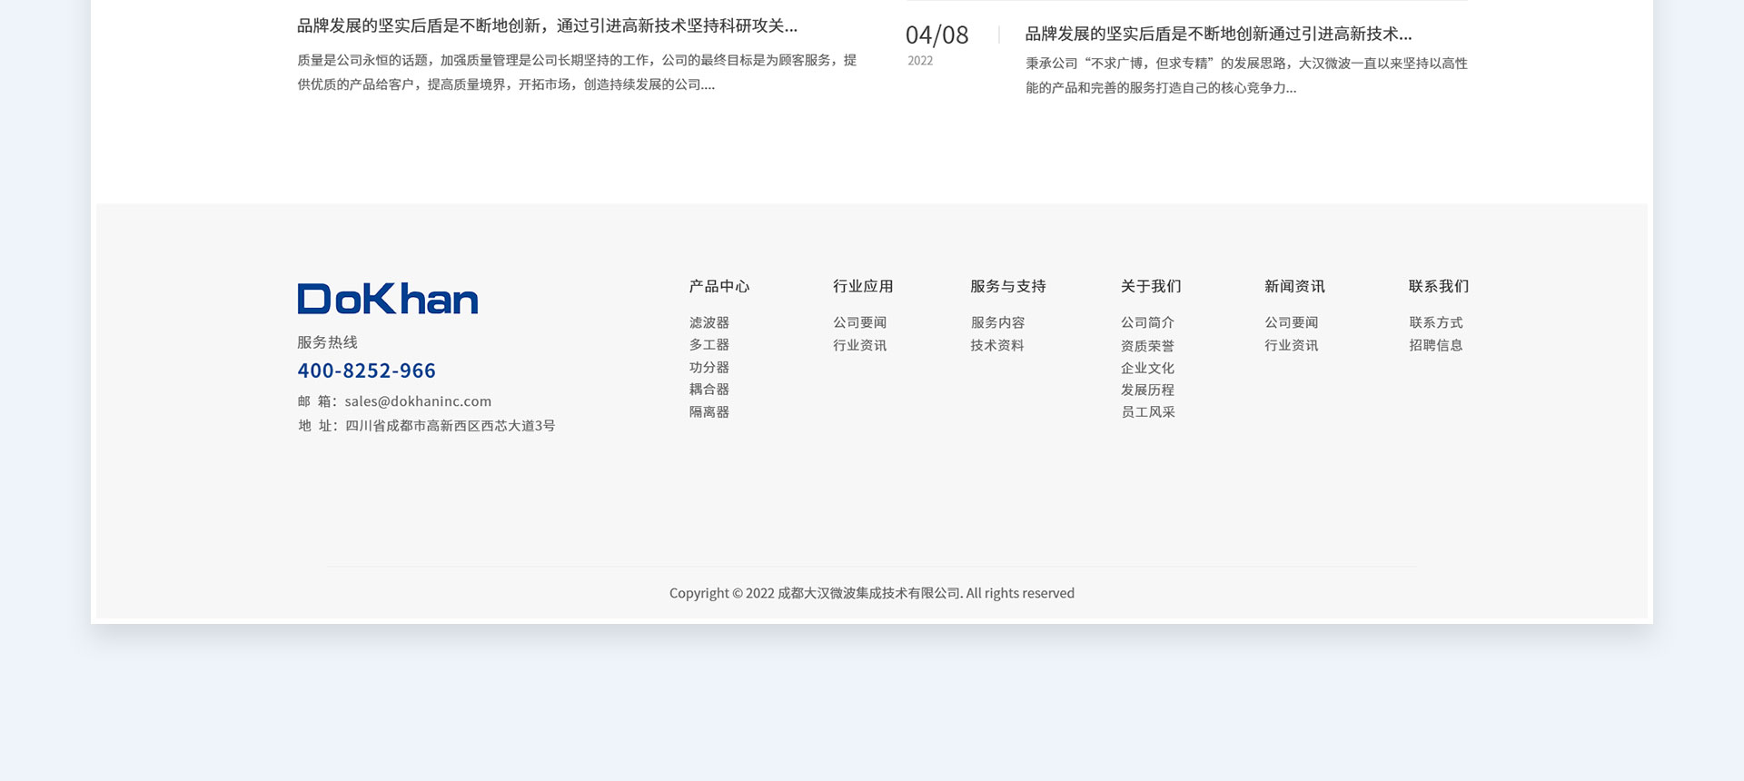Viewport: 1744px width, 781px height.
Task: Click 行业资讯 under 新闻资讯
Action: (x=1291, y=345)
